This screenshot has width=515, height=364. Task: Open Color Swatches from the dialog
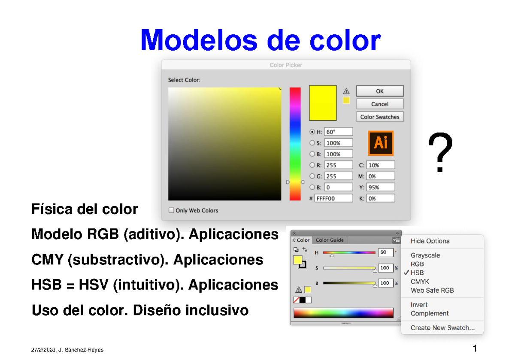pyautogui.click(x=380, y=116)
